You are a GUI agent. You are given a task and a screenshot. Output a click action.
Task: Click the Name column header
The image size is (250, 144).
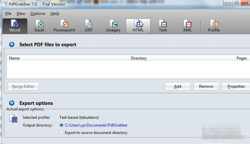pos(68,58)
